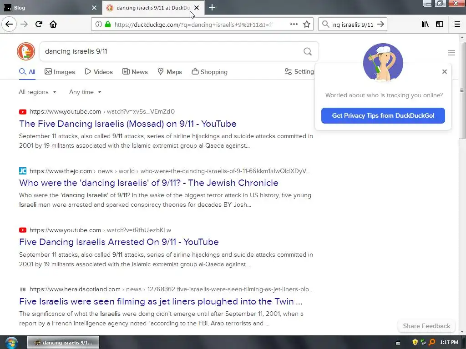This screenshot has width=466, height=349.
Task: Open Five Dancing Israelis Arrested result
Action: (x=119, y=242)
